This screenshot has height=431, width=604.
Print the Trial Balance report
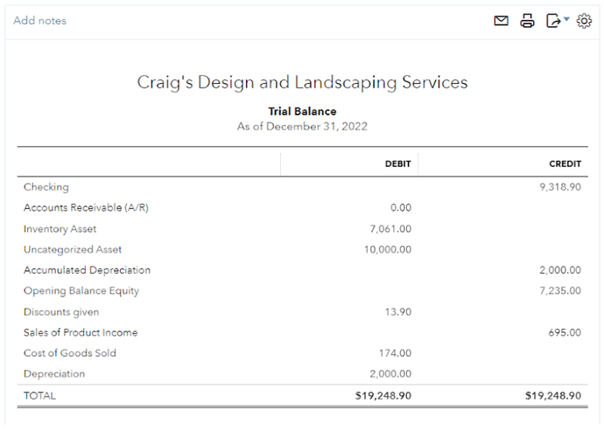[527, 21]
